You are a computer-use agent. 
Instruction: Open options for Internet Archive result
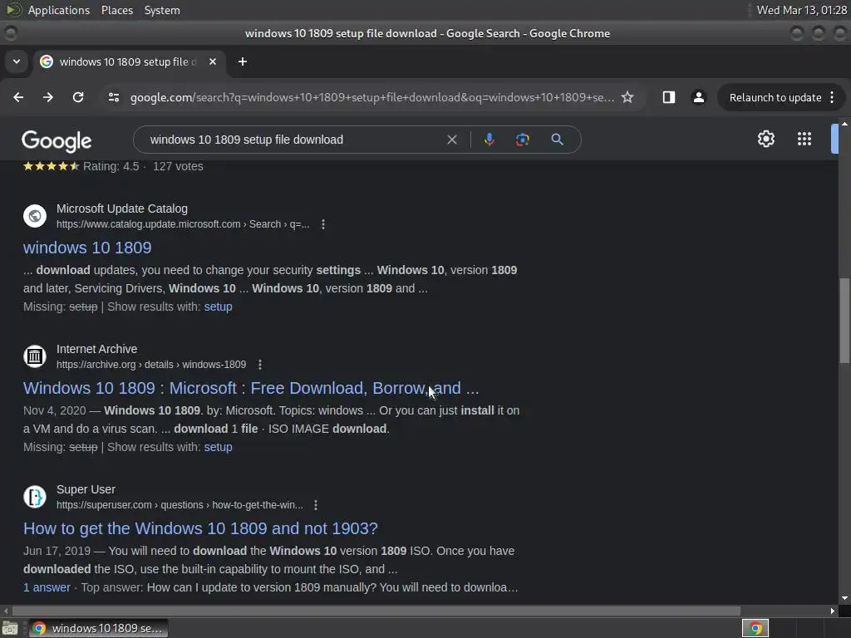260,365
